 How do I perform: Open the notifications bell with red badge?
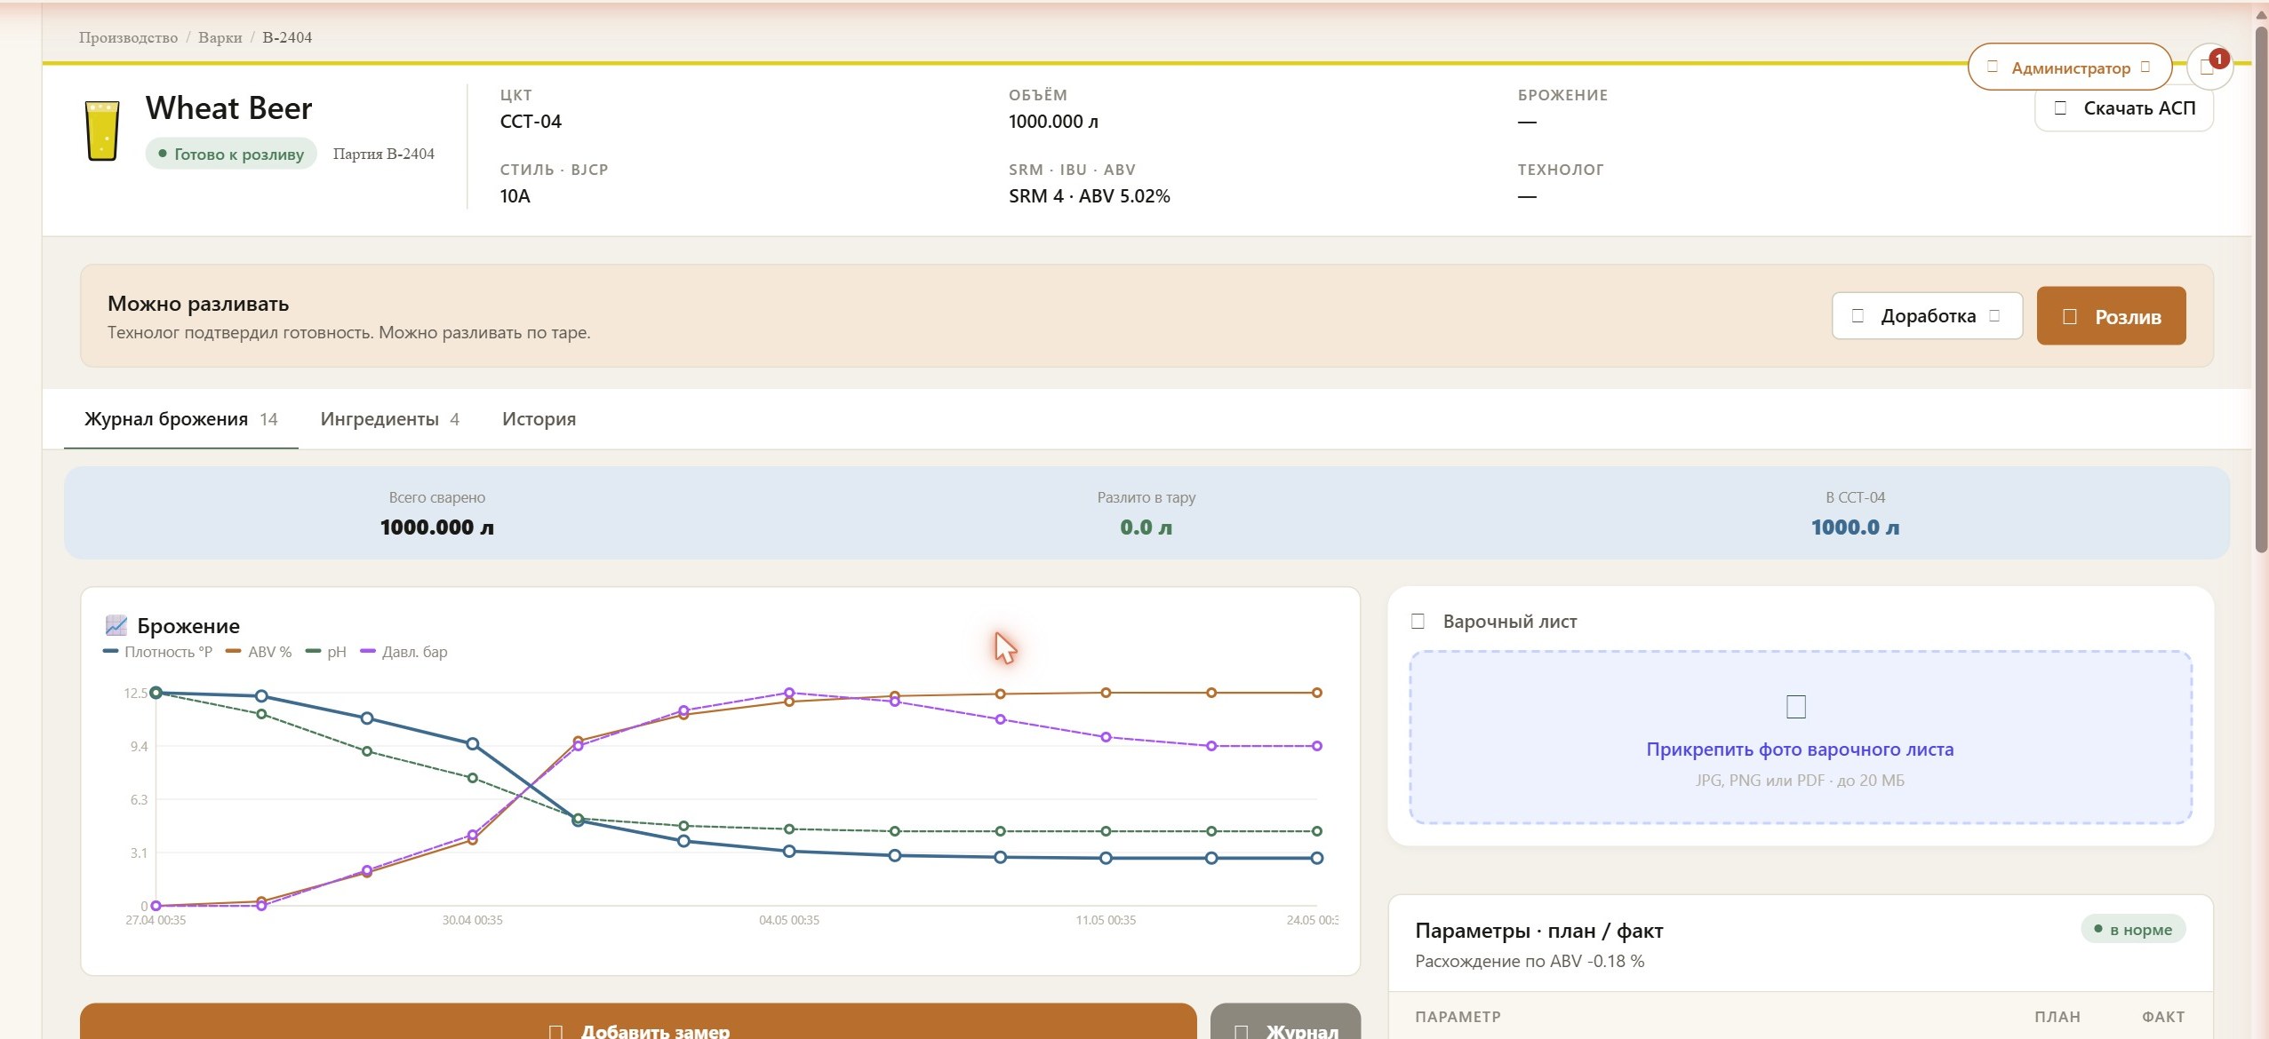click(2209, 67)
